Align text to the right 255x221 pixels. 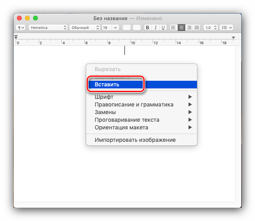(189, 28)
